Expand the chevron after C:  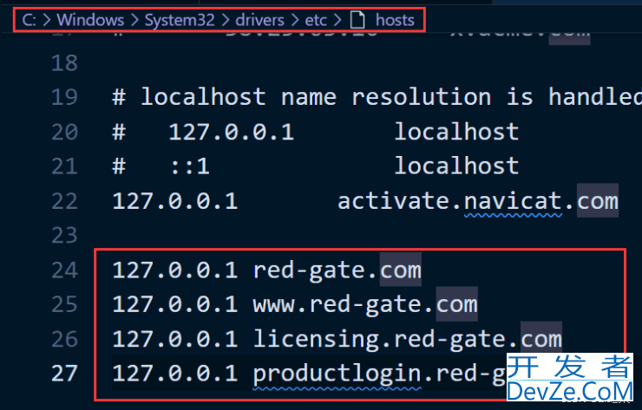(47, 20)
